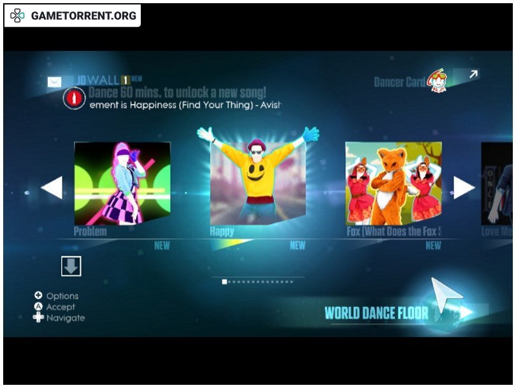Click "Dance 60 mins. to unlock a new song!"
516x388 pixels.
[177, 93]
